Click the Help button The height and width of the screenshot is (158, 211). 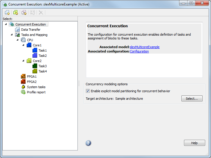coord(194,143)
